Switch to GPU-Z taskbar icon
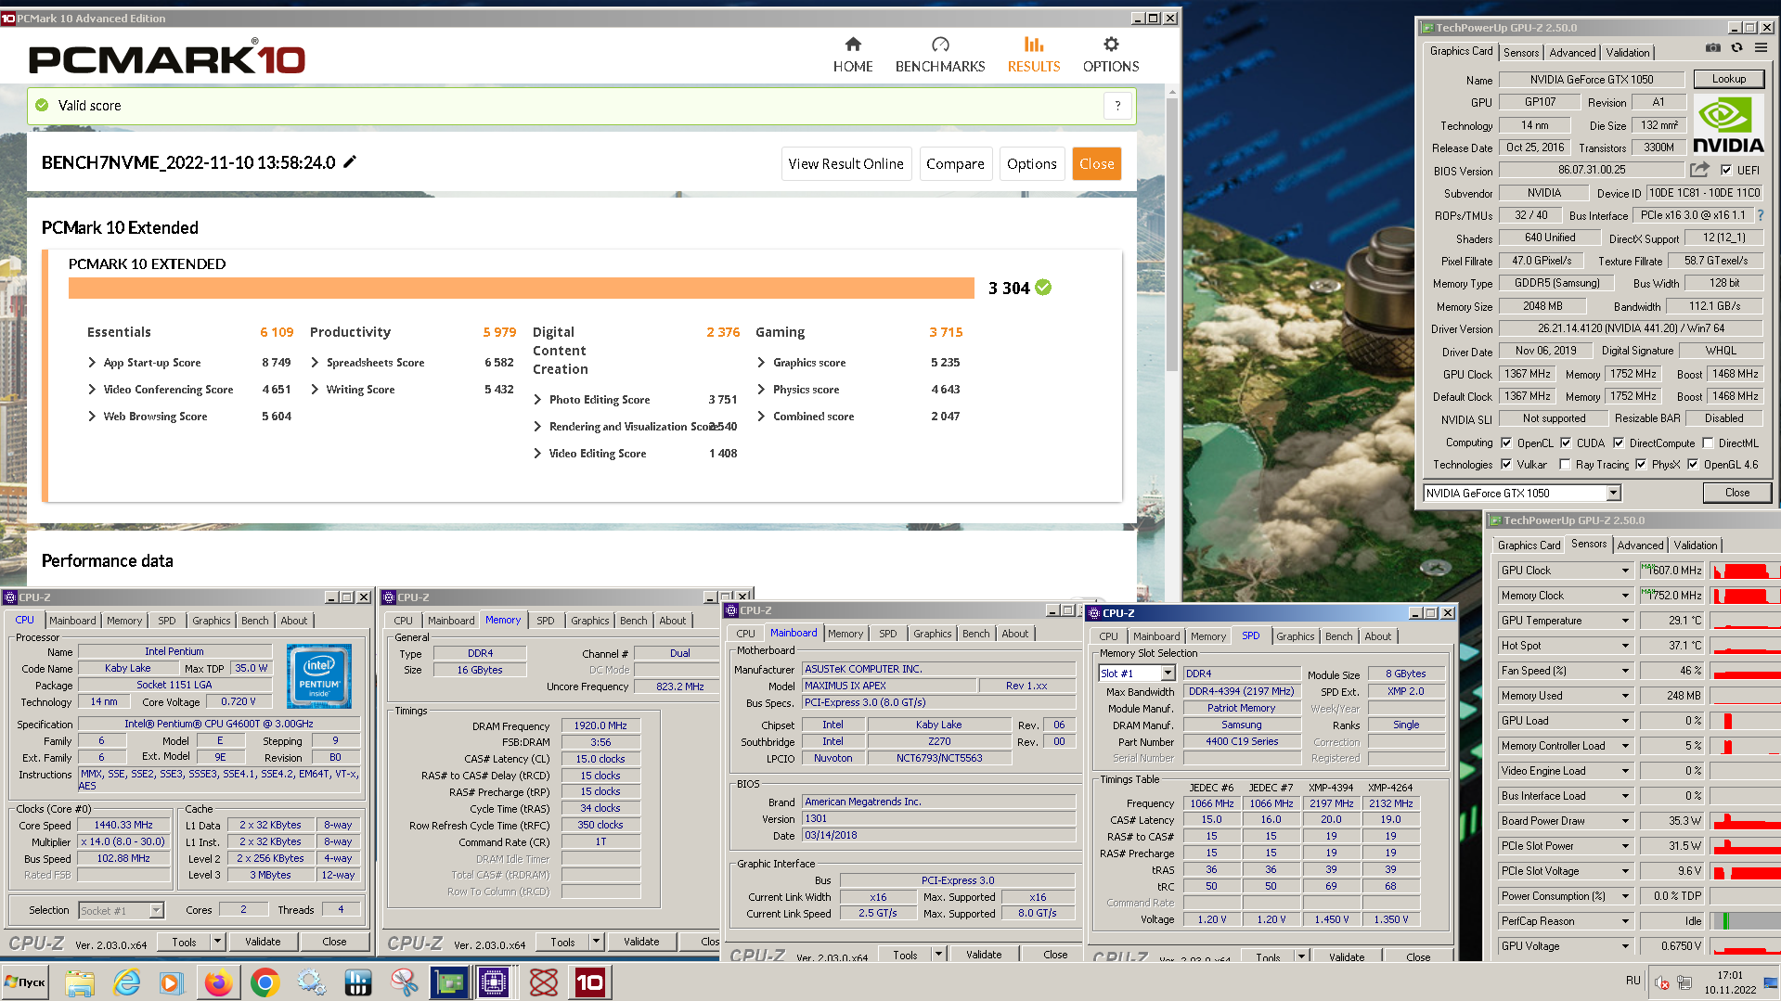1781x1001 pixels. [450, 982]
